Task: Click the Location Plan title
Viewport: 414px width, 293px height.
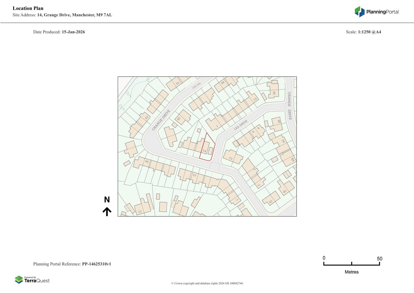Action: (28, 8)
